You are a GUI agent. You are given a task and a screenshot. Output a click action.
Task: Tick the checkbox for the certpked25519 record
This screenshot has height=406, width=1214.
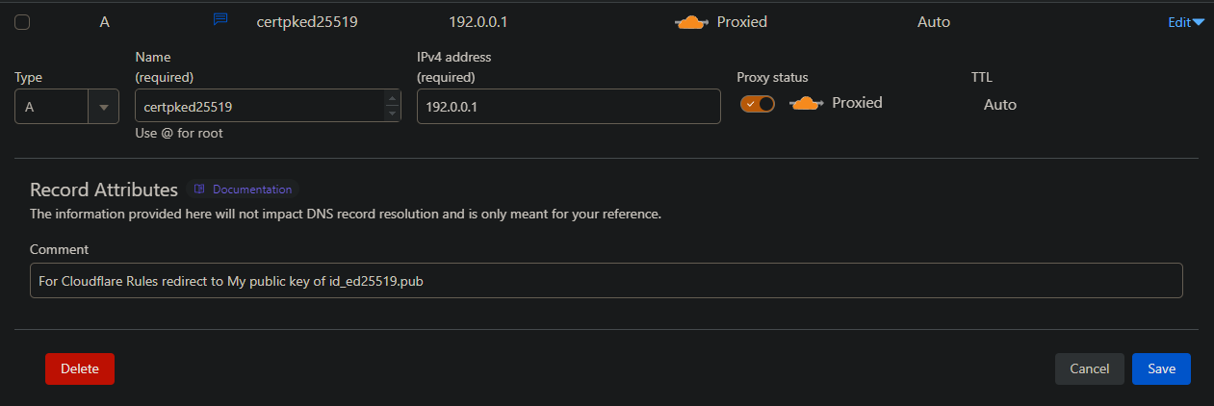(22, 22)
